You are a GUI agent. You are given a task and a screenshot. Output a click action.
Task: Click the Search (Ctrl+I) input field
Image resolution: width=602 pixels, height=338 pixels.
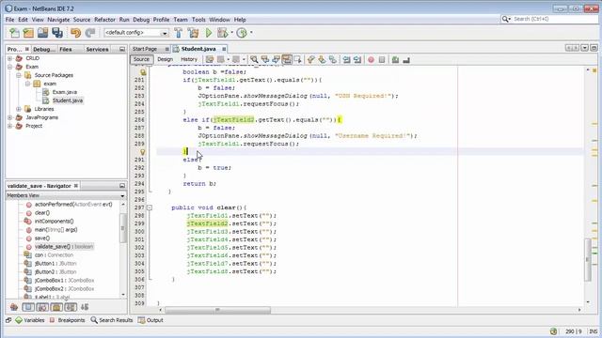click(x=555, y=19)
